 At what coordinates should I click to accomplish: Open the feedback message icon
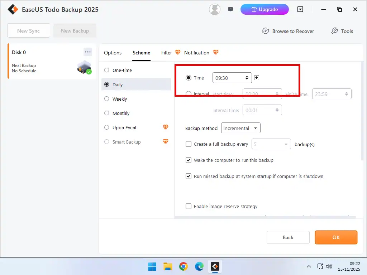click(x=230, y=9)
